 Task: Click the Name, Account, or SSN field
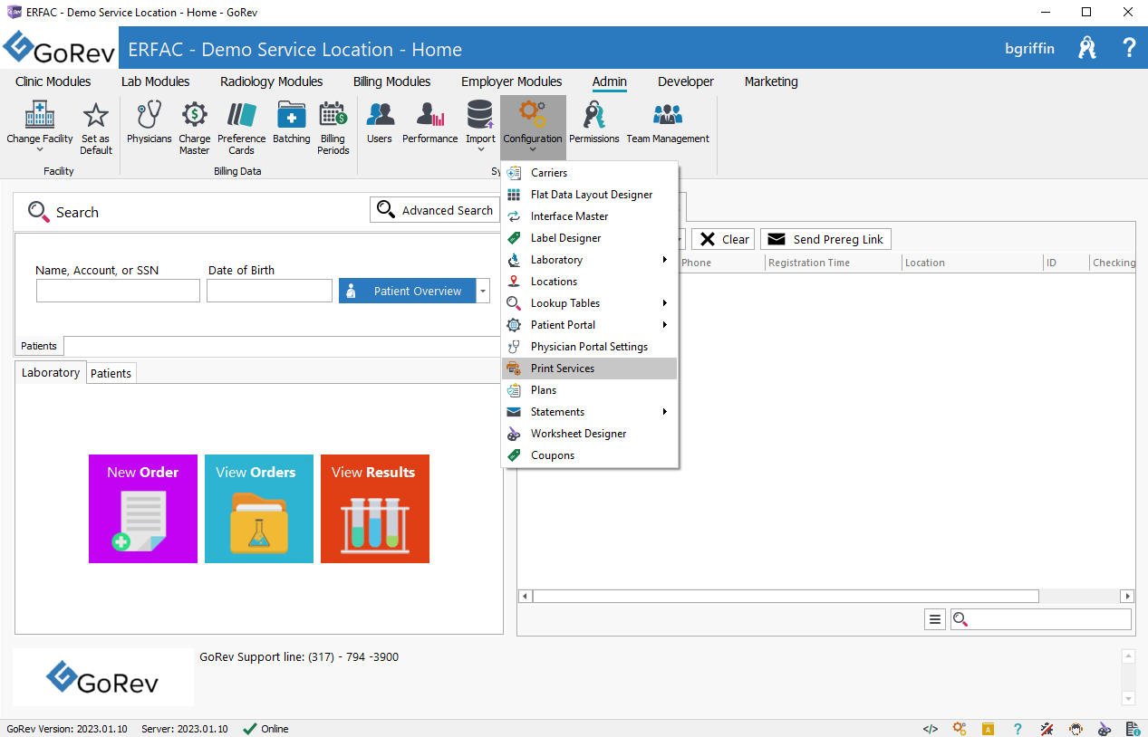pos(118,291)
